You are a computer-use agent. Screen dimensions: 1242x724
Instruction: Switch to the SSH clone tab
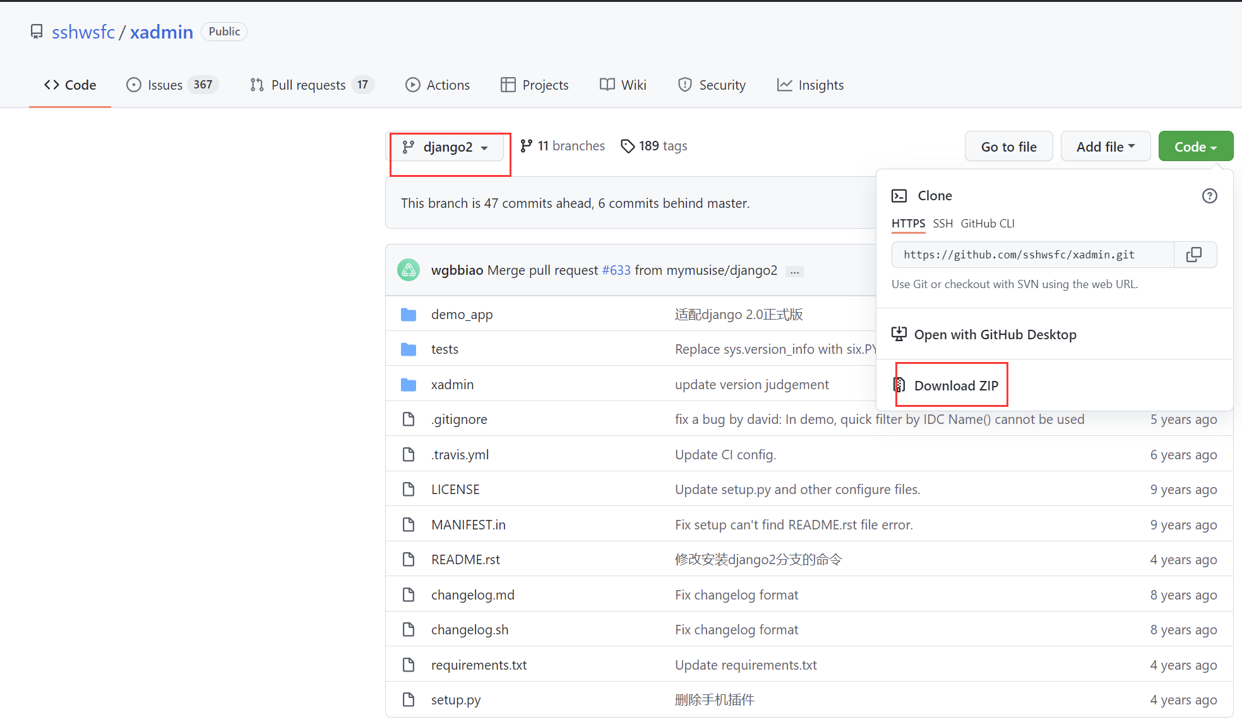tap(943, 224)
